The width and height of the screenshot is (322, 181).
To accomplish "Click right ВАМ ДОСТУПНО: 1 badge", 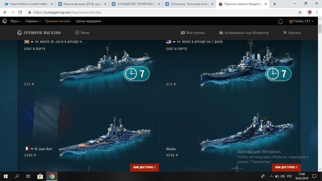I will [286, 167].
